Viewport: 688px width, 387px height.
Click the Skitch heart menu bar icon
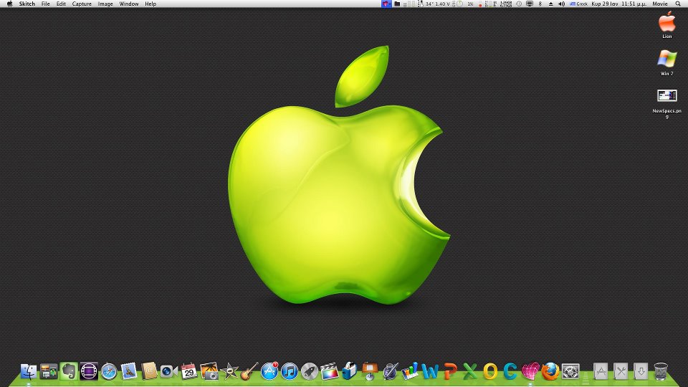386,4
